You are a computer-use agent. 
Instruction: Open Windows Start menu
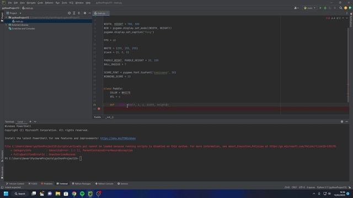[6, 194]
